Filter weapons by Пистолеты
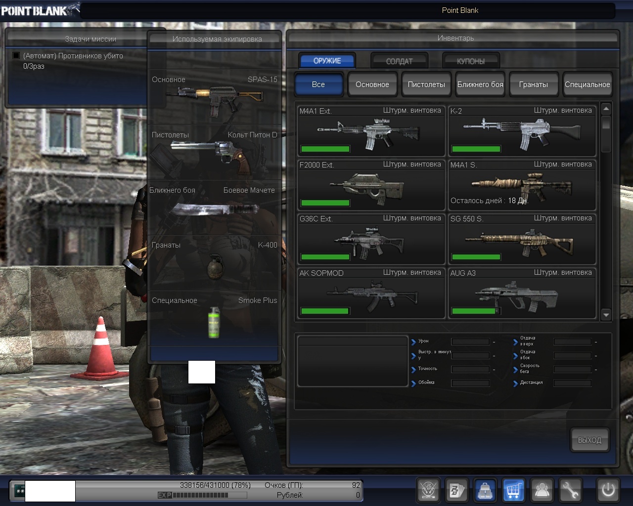This screenshot has width=633, height=506. click(x=426, y=84)
